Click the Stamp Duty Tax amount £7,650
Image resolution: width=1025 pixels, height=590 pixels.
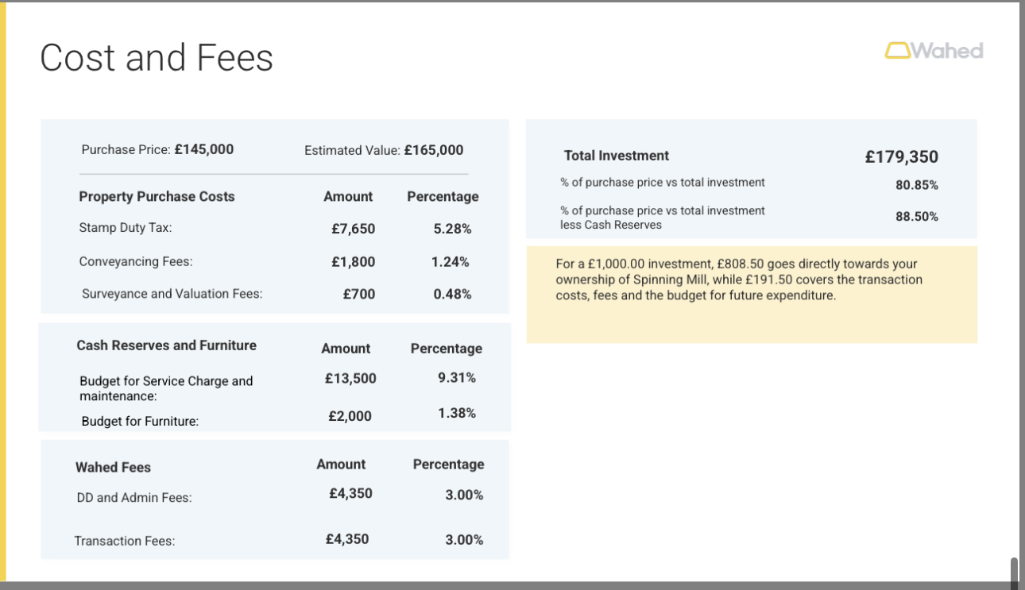[x=353, y=229]
